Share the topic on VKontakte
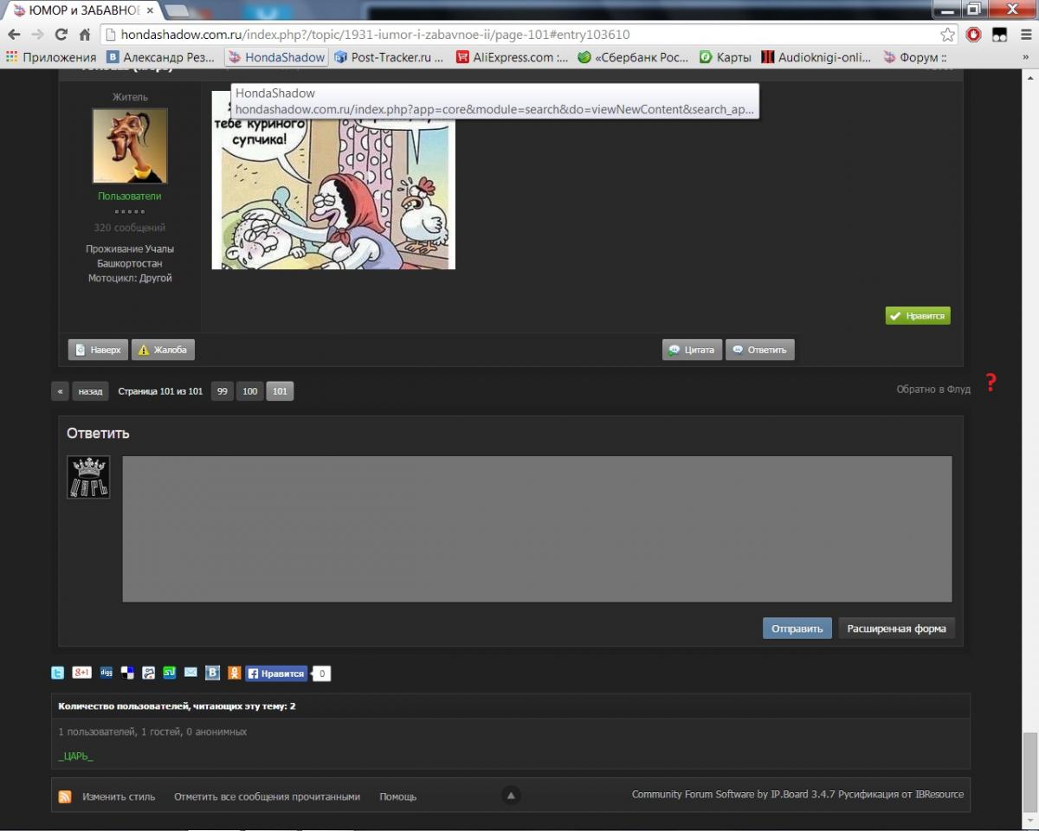 (212, 673)
